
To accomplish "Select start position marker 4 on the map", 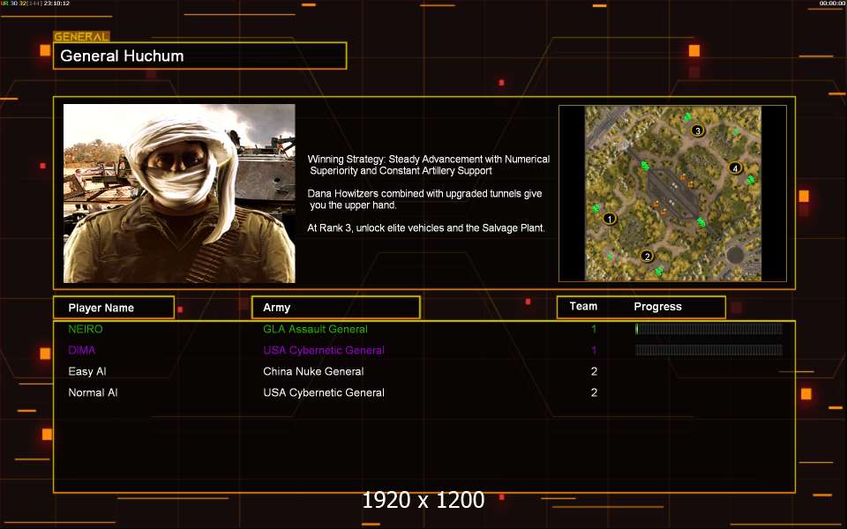I will [x=735, y=168].
